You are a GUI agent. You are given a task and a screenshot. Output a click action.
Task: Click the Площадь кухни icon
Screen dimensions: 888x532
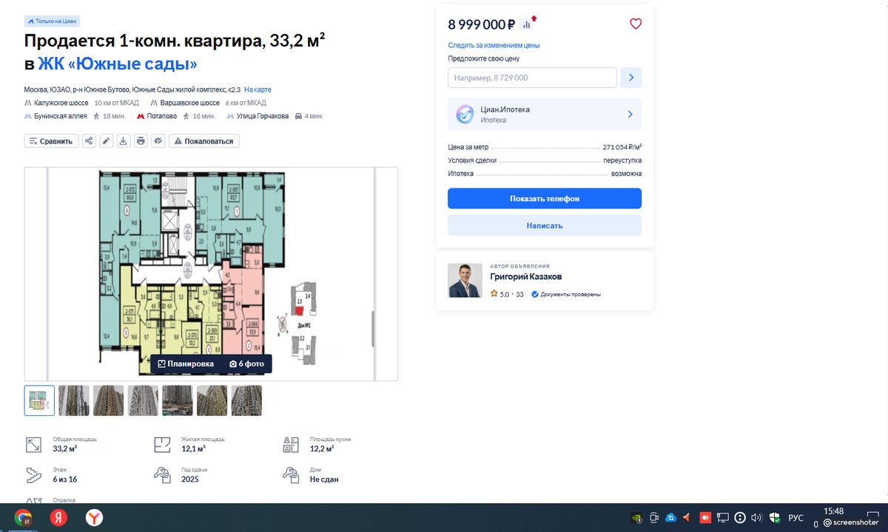(291, 444)
